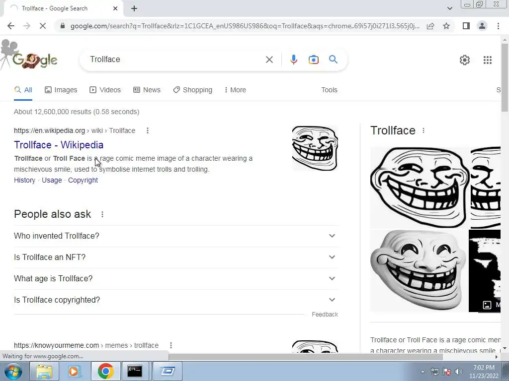This screenshot has width=509, height=381.
Task: Search by image with camera icon
Action: [x=313, y=60]
